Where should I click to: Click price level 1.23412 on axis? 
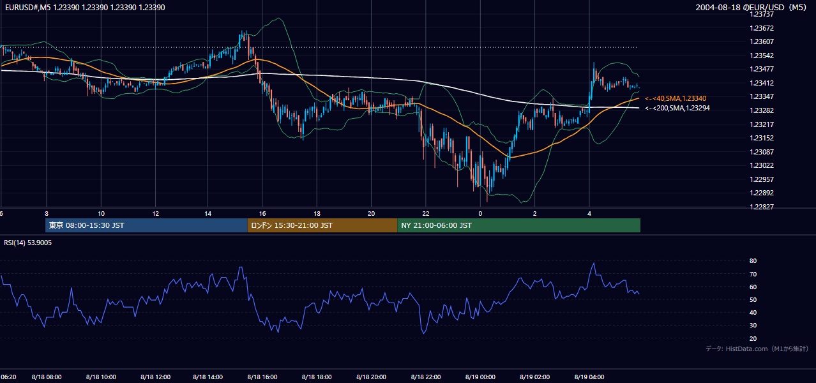763,83
